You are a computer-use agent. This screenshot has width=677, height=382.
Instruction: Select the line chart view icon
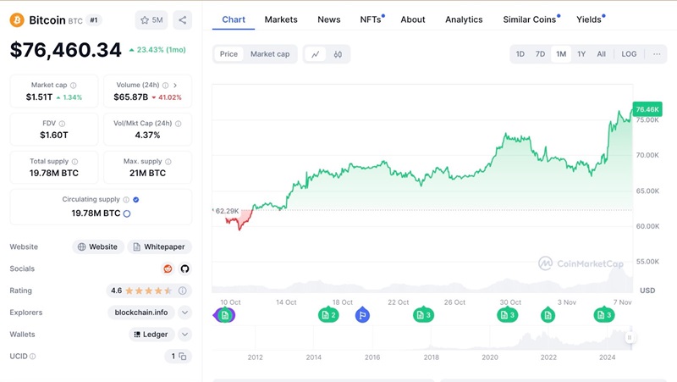point(316,54)
